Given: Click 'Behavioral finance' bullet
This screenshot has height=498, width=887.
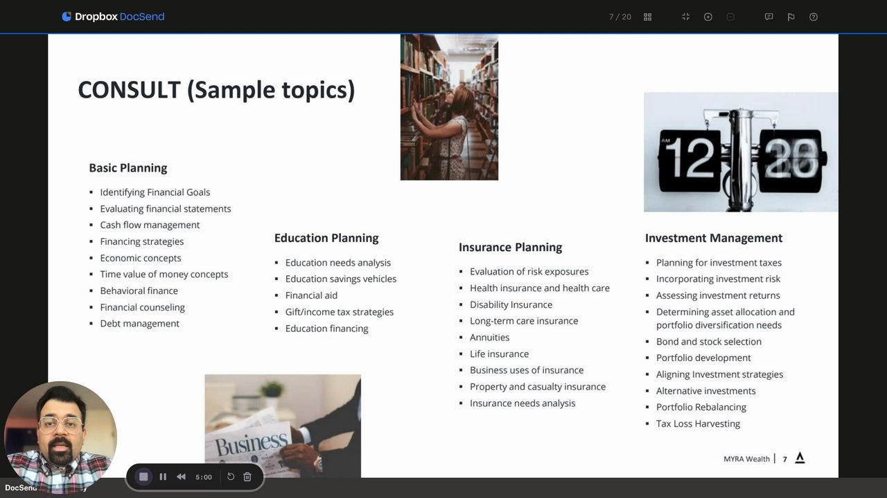Looking at the screenshot, I should tap(139, 290).
